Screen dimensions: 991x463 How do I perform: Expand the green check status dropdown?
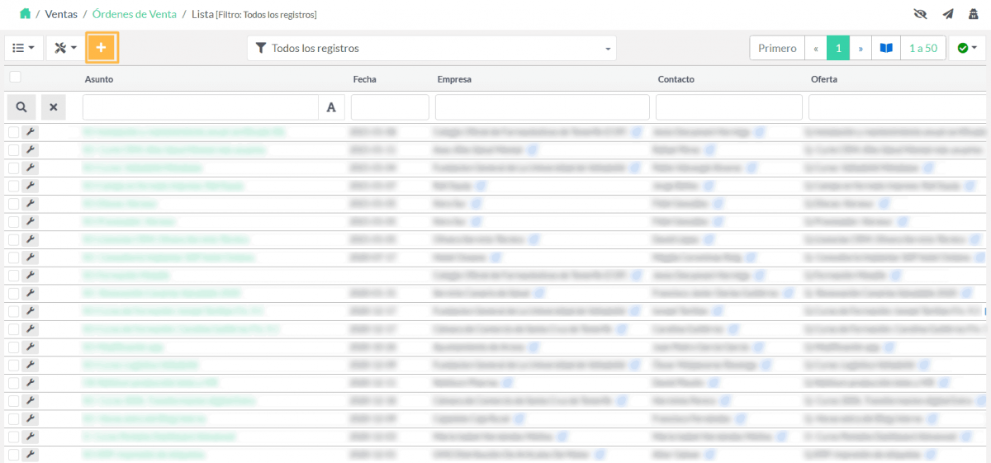(967, 49)
